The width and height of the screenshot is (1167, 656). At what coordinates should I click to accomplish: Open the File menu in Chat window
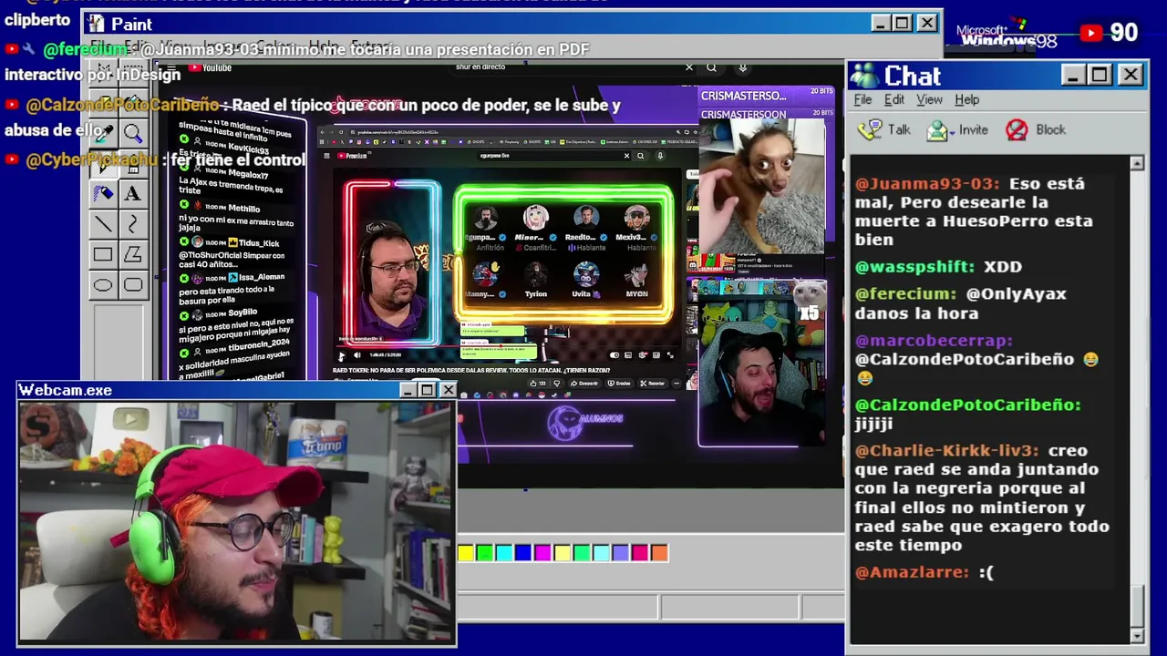862,100
